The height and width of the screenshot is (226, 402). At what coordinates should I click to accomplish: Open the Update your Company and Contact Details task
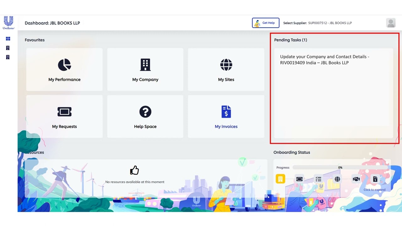325,60
